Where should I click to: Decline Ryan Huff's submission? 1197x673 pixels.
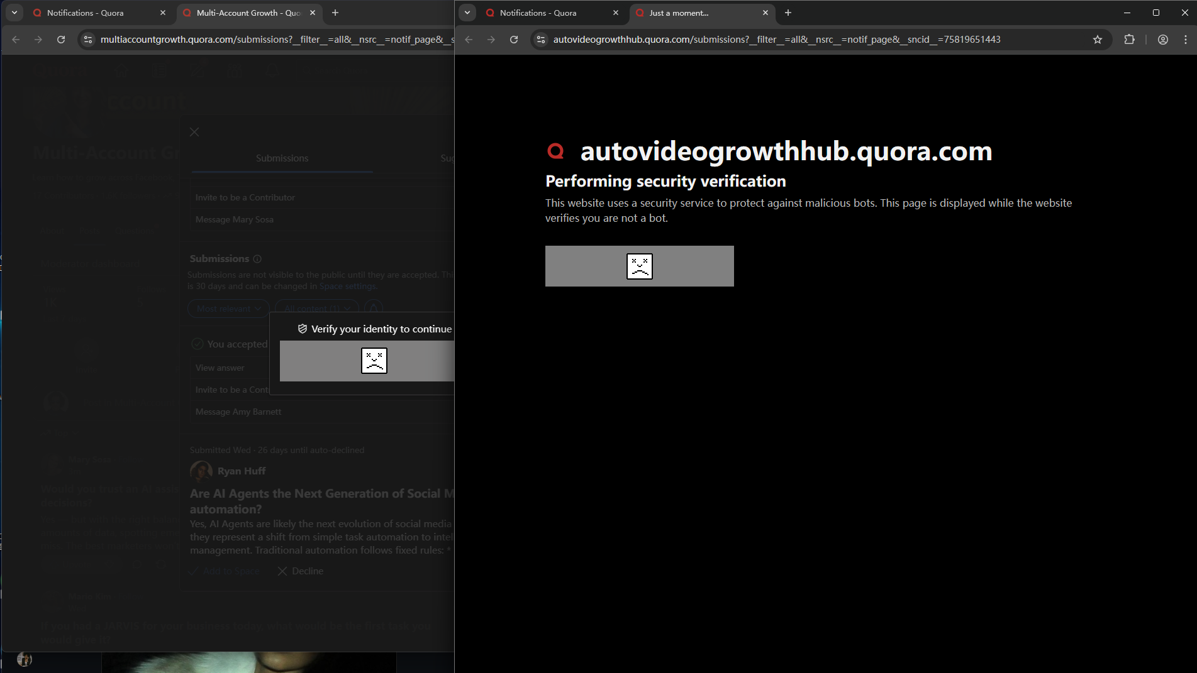point(301,571)
